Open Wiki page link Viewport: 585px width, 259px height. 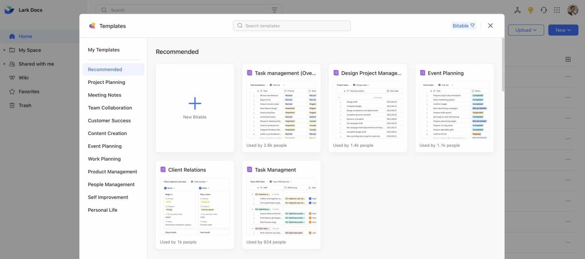pos(23,78)
